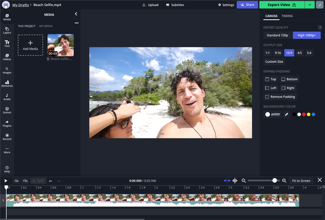Switch to the Timing tab
The height and width of the screenshot is (220, 325).
click(x=287, y=16)
